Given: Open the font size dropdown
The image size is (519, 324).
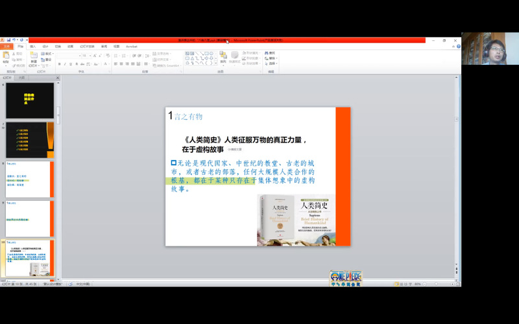Looking at the screenshot, I should pyautogui.click(x=90, y=56).
